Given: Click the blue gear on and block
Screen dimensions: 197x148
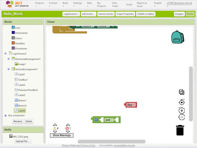Looking at the screenshot, I should 96,120.
